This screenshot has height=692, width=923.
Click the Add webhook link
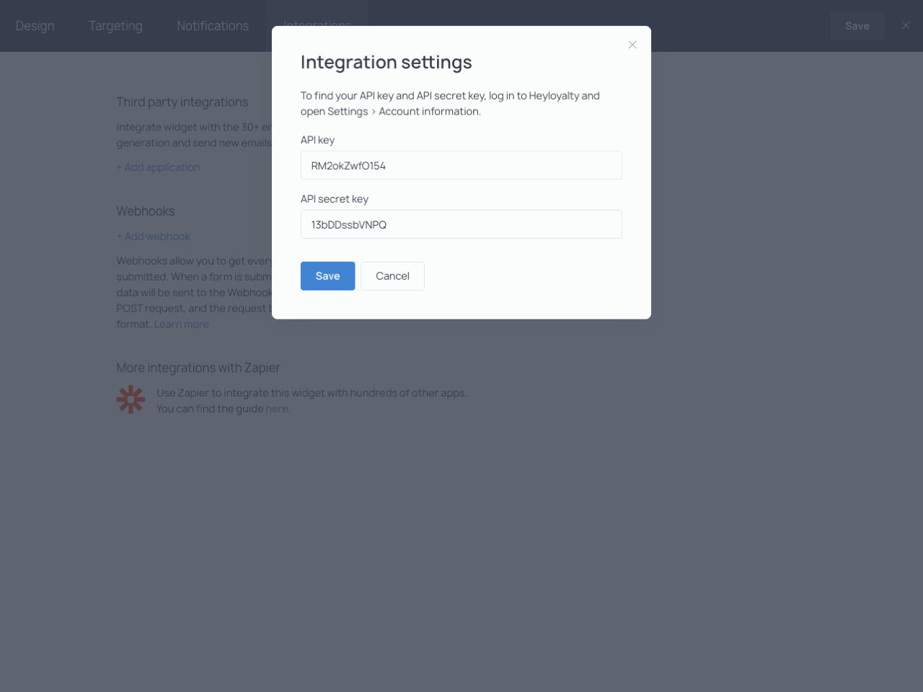[x=154, y=236]
